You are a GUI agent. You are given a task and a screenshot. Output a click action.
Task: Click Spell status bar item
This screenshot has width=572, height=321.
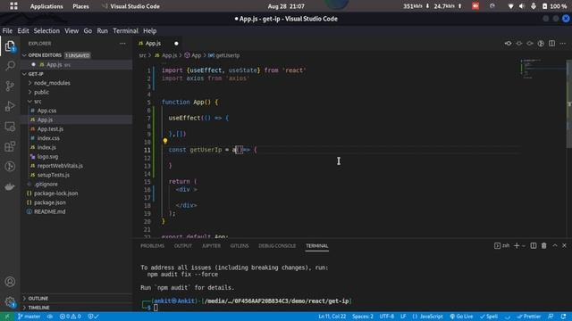point(489,317)
